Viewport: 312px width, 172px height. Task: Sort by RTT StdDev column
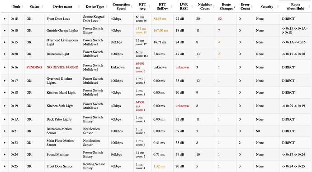[162, 7]
